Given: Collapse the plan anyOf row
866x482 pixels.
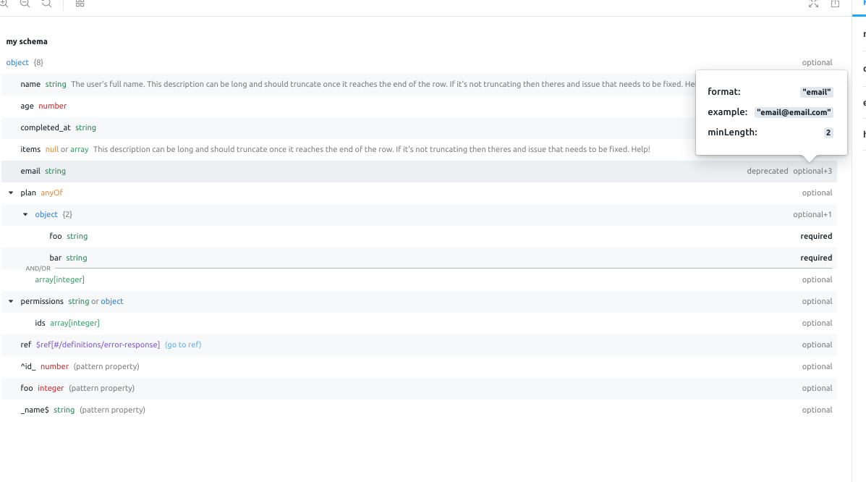Looking at the screenshot, I should click(x=11, y=193).
